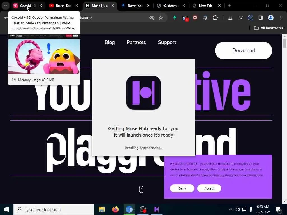Click the 'Installing dependencies...' status text

point(143,148)
